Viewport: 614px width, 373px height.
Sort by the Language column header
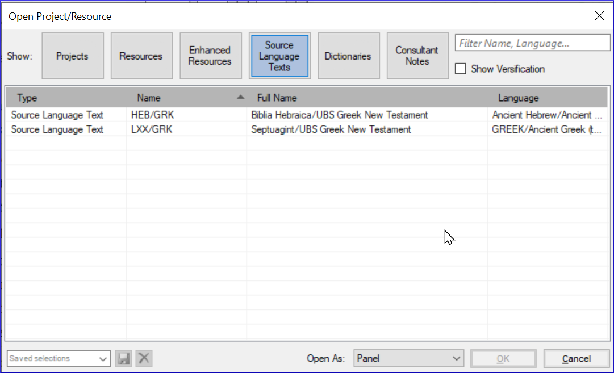click(x=548, y=98)
